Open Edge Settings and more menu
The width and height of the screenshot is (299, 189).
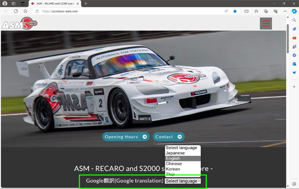285,11
